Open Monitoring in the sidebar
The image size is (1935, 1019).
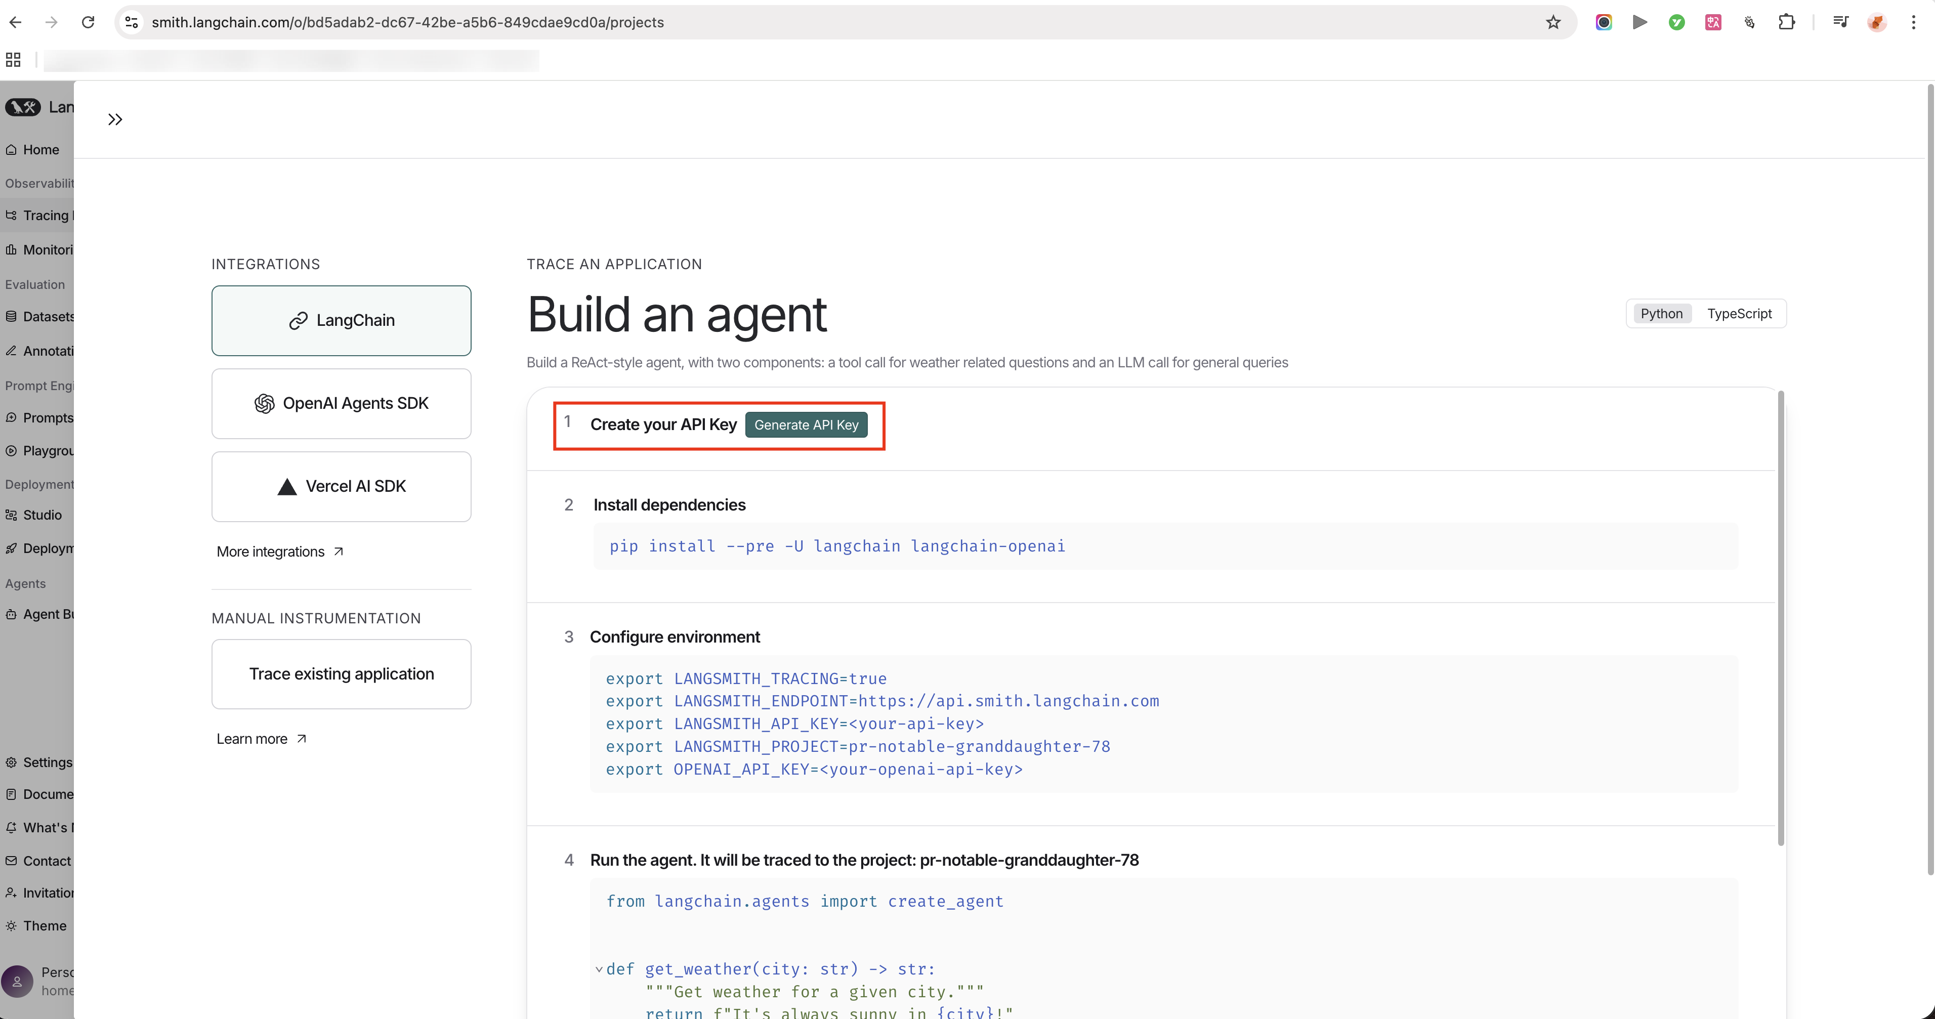point(37,249)
